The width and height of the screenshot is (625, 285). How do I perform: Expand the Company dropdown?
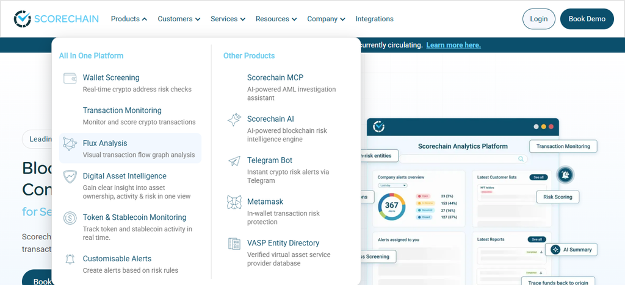[x=326, y=19]
